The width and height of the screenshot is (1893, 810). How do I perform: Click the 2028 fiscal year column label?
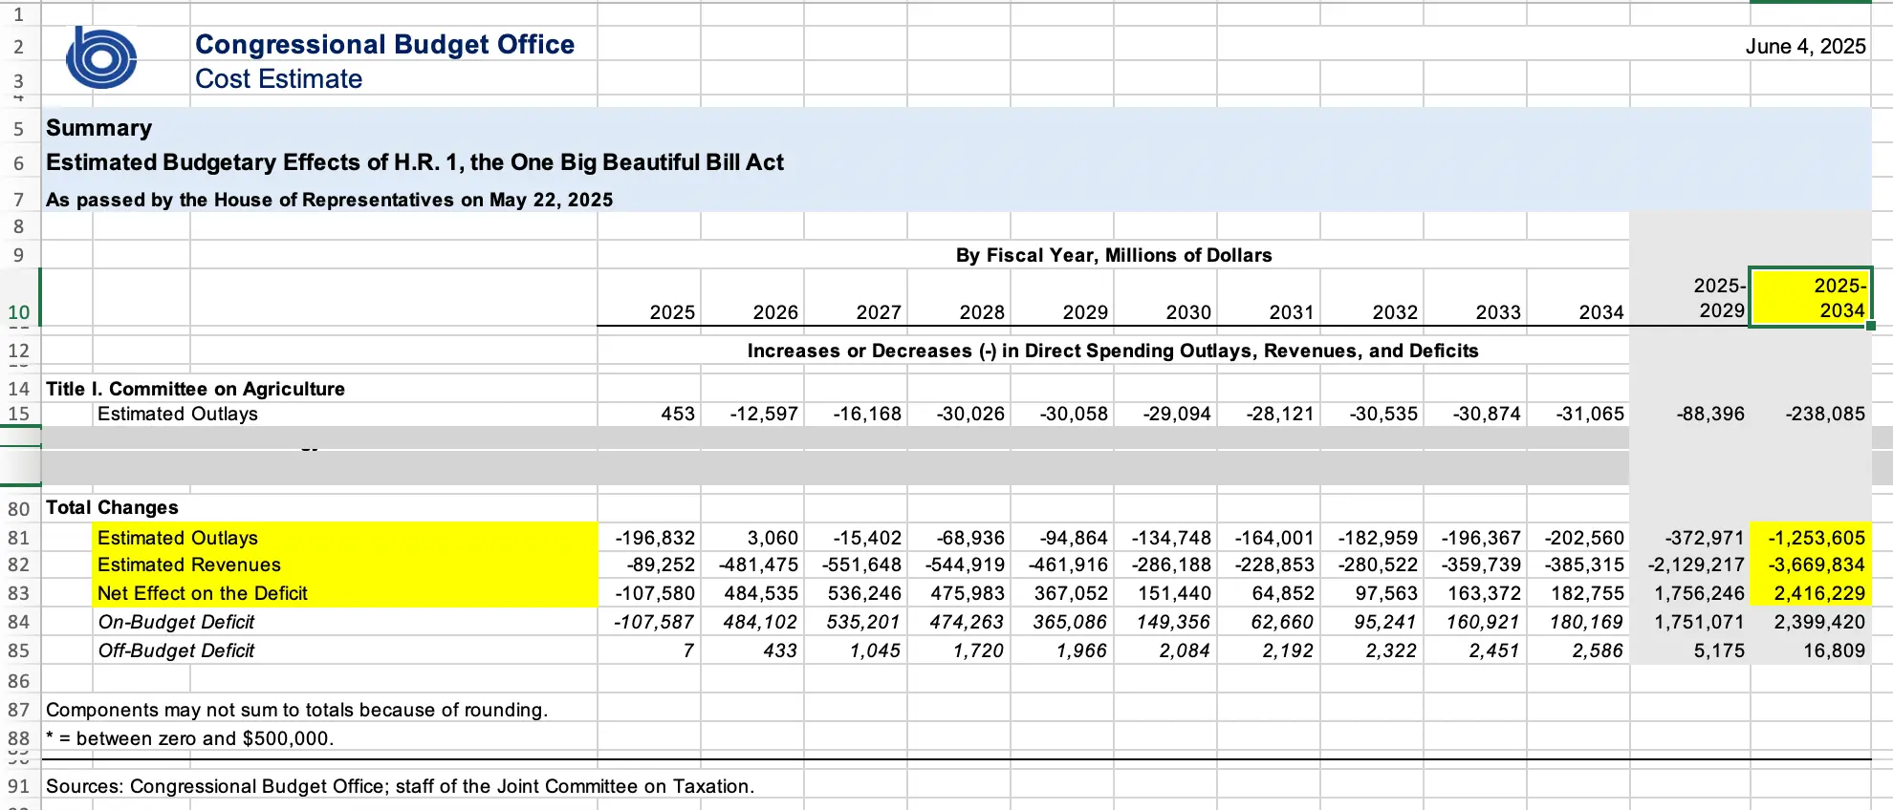982,312
